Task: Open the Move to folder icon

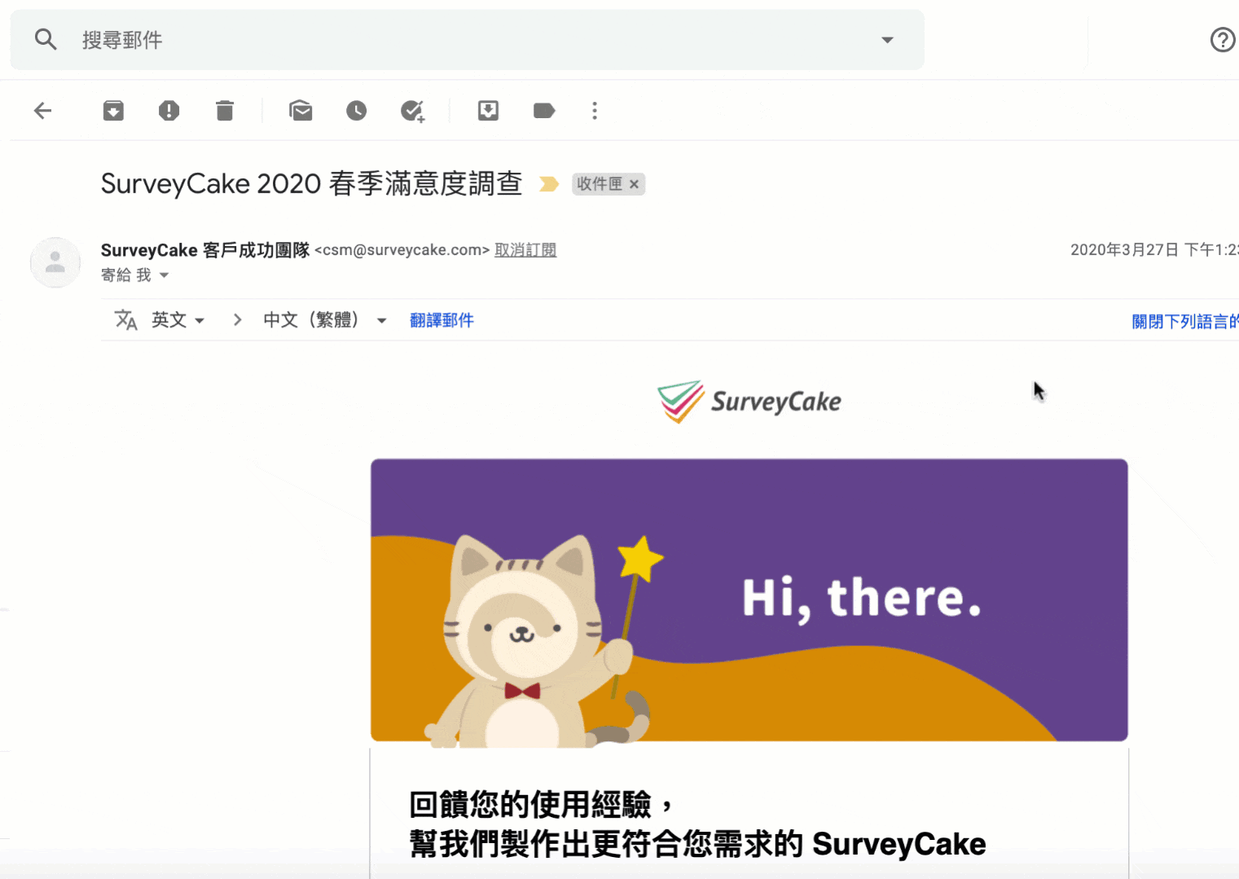Action: (488, 111)
